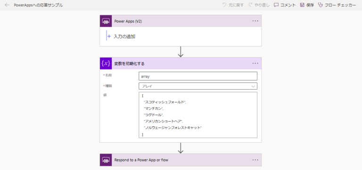Click the flow title PowerAppsへの応答サンプル
Image resolution: width=362 pixels, height=170 pixels.
tap(38, 5)
